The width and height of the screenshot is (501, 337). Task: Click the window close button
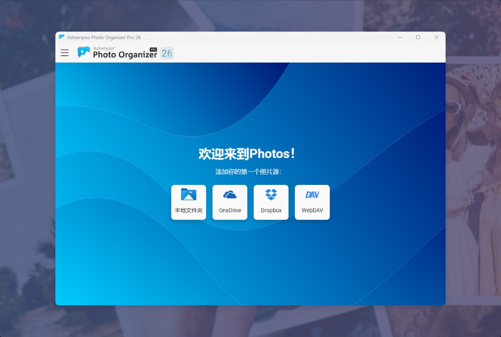pos(436,37)
